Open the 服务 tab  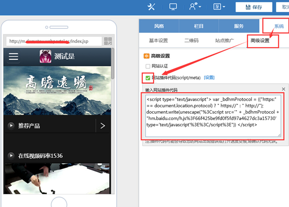tap(238, 26)
